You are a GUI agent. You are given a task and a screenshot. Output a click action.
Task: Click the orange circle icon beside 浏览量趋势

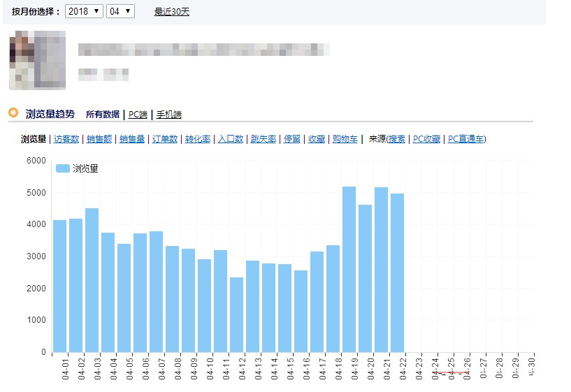point(13,112)
